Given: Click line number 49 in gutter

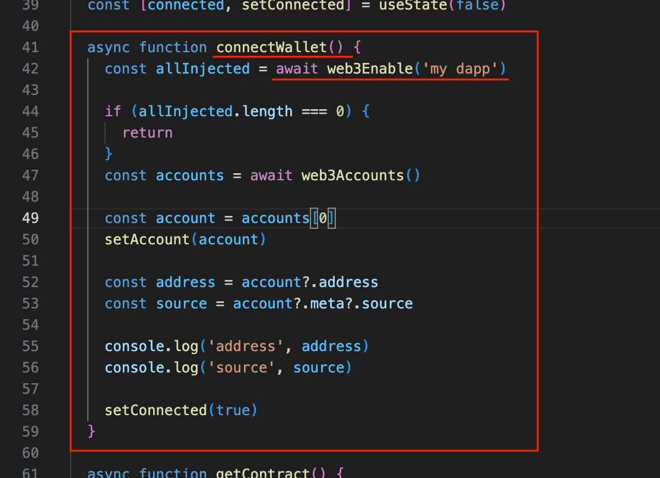Looking at the screenshot, I should click(x=30, y=218).
